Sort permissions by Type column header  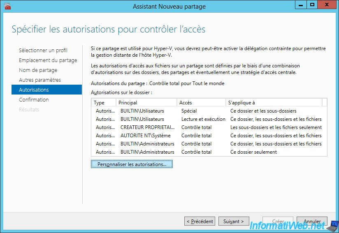click(104, 103)
